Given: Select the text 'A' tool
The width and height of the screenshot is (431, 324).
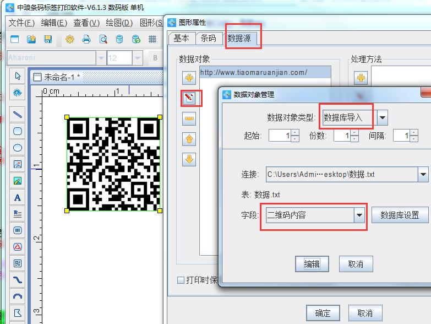Looking at the screenshot, I should pyautogui.click(x=18, y=197).
